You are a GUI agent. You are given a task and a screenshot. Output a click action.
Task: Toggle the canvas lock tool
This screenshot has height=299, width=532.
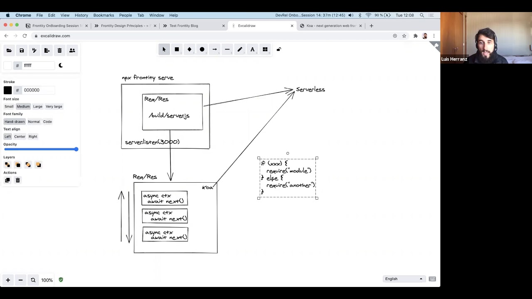279,49
